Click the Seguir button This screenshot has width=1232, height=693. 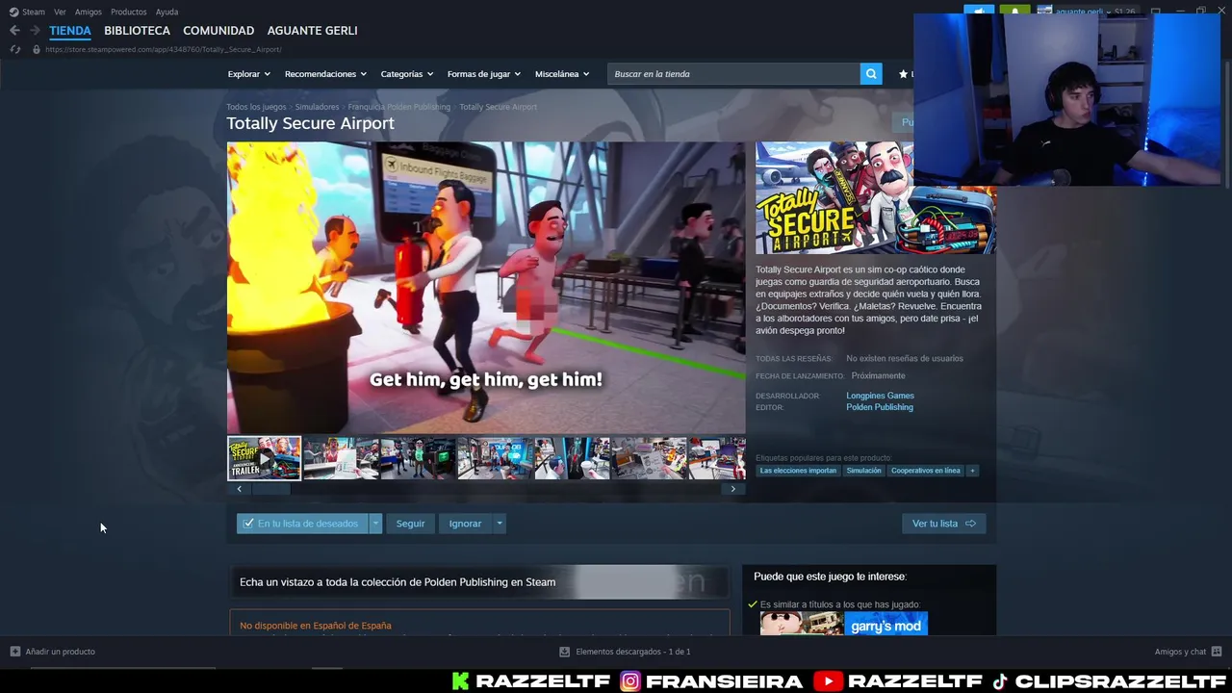[x=410, y=524]
